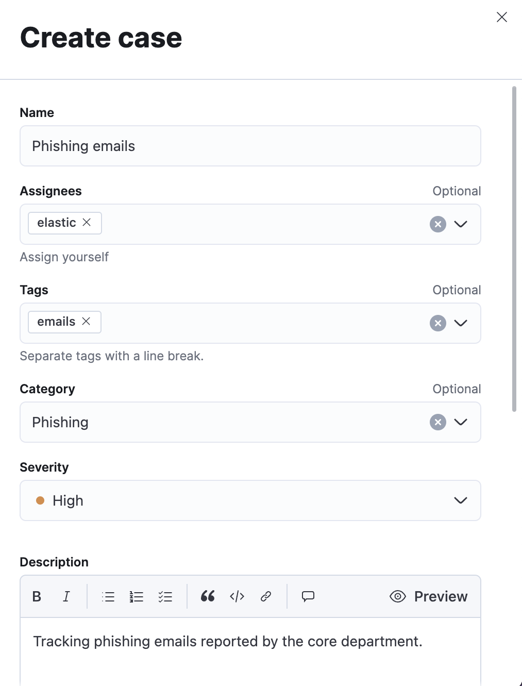Close the Create case flyout
The image size is (522, 686).
(502, 17)
